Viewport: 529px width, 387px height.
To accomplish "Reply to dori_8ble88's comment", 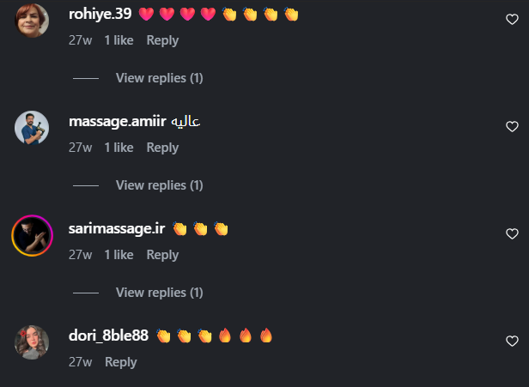I will 121,362.
